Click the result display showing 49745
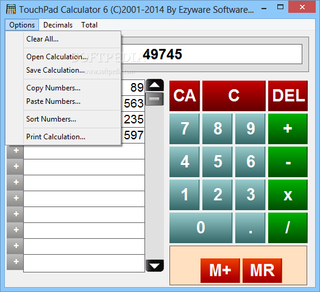Image resolution: width=320 pixels, height=292 pixels. [x=212, y=54]
